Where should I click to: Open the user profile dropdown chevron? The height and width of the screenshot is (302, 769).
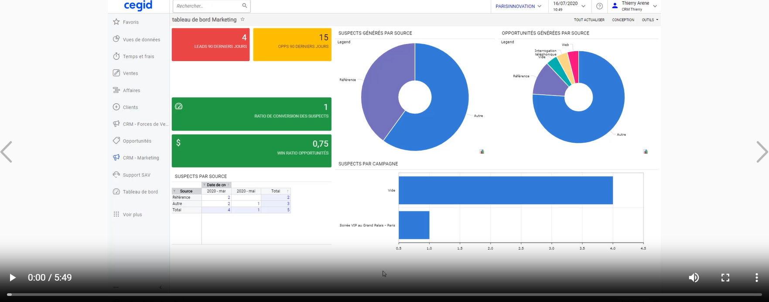pos(655,6)
